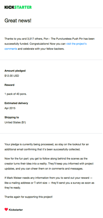
Task: Click the "Great news!" heading
Action: pyautogui.click(x=18, y=21)
